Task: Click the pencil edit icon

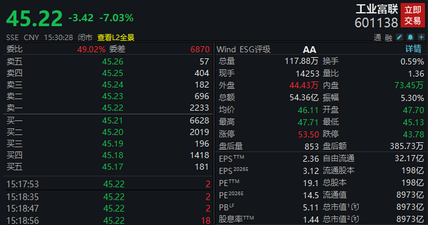Action: pyautogui.click(x=399, y=37)
